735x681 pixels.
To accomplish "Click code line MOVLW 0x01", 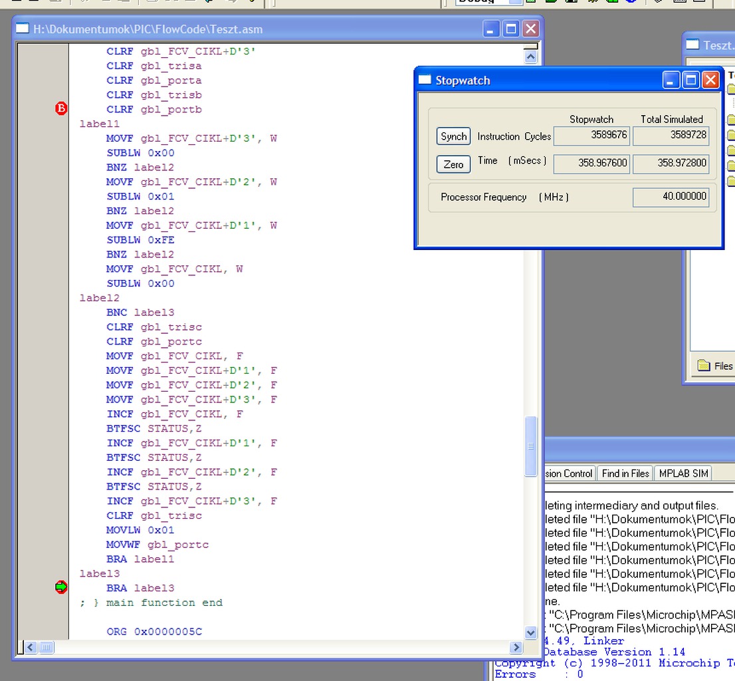I will (x=140, y=530).
